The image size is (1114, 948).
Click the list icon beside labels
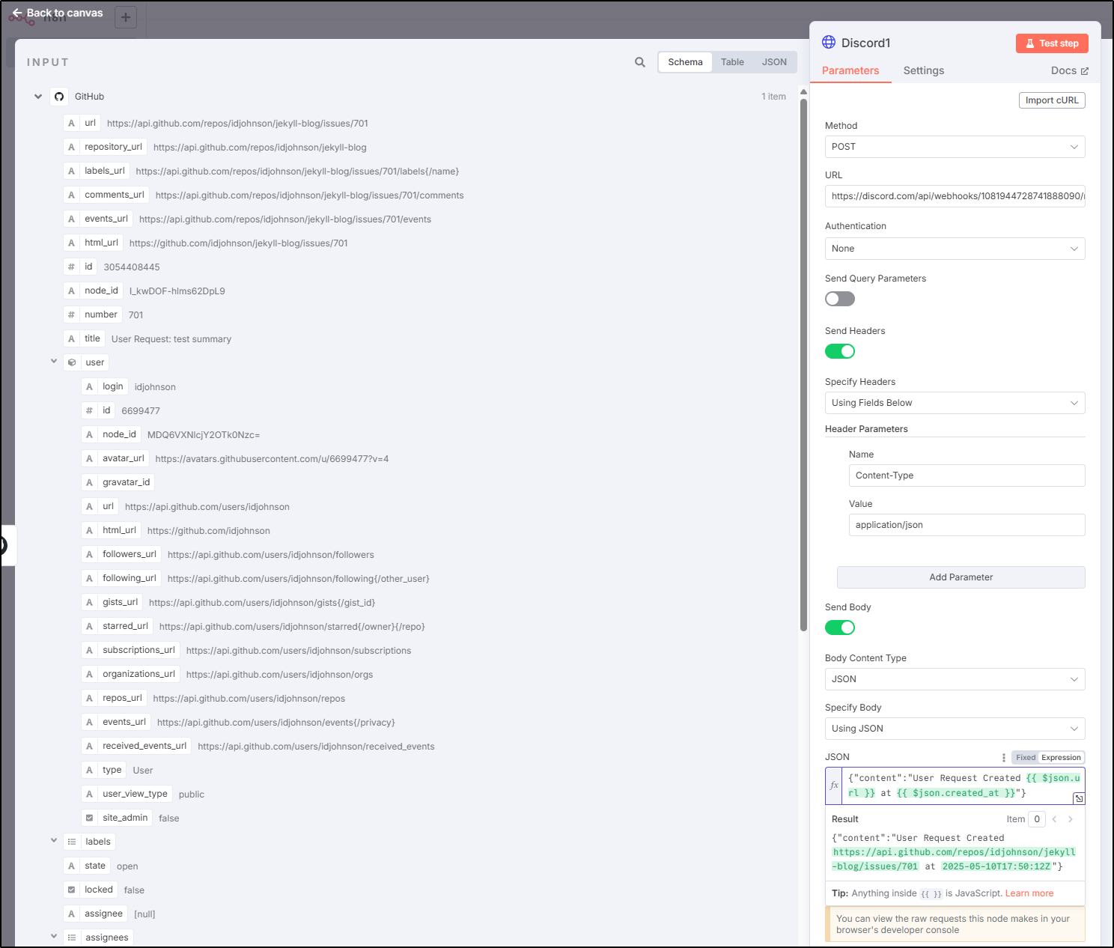point(72,842)
